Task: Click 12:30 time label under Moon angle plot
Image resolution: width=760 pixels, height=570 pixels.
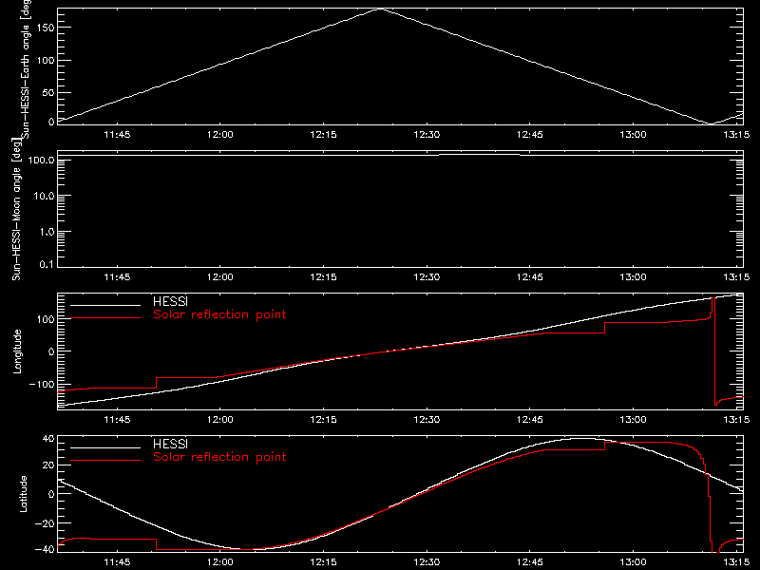Action: tap(427, 276)
